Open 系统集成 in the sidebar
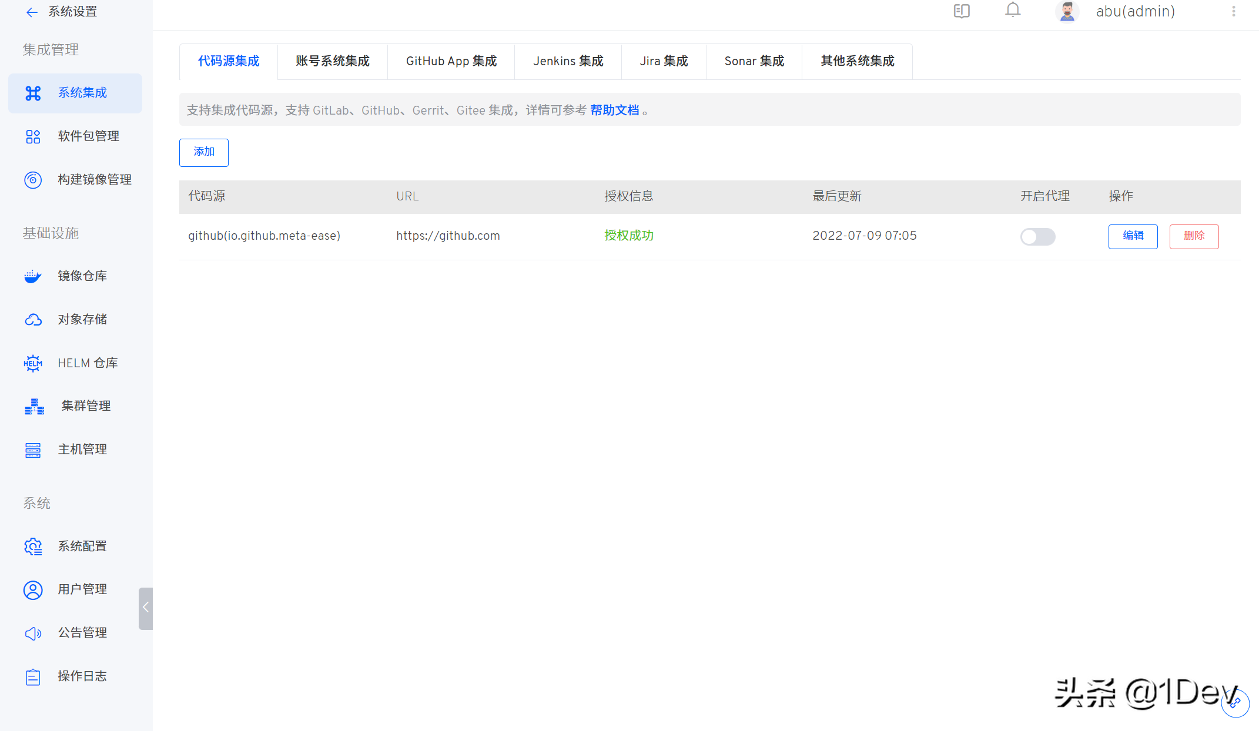Image resolution: width=1259 pixels, height=731 pixels. click(x=75, y=93)
